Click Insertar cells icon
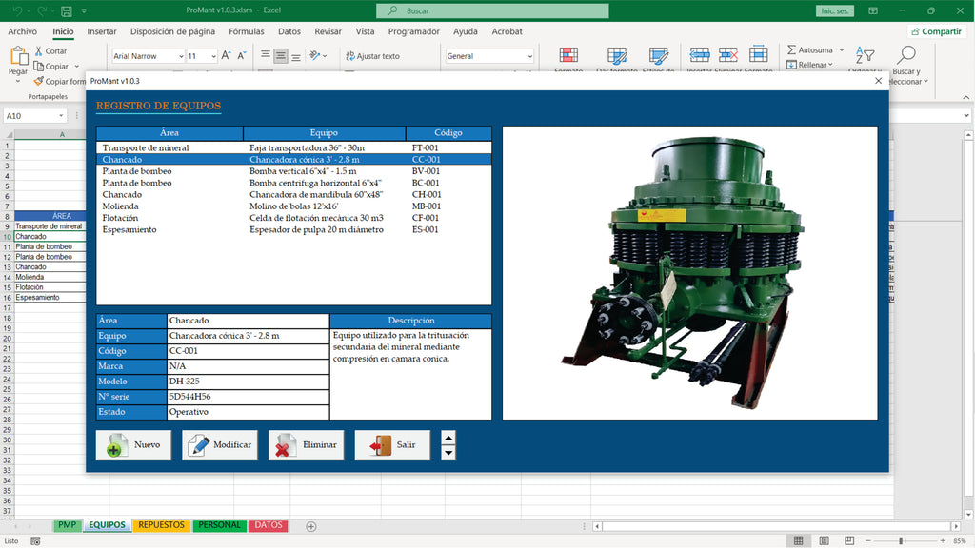The height and width of the screenshot is (548, 975). 700,55
